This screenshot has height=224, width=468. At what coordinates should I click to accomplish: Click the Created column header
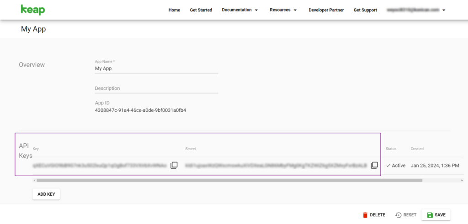(417, 149)
